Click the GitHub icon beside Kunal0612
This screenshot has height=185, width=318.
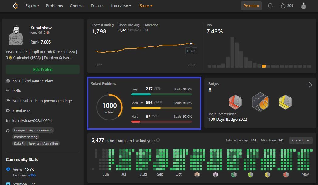click(x=8, y=111)
